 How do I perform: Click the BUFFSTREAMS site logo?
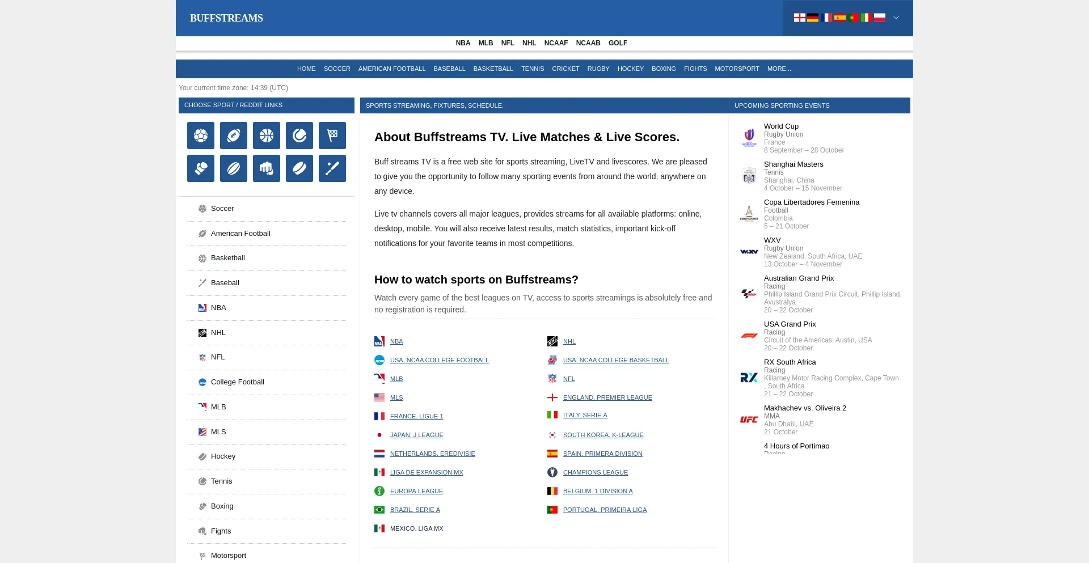[x=226, y=18]
